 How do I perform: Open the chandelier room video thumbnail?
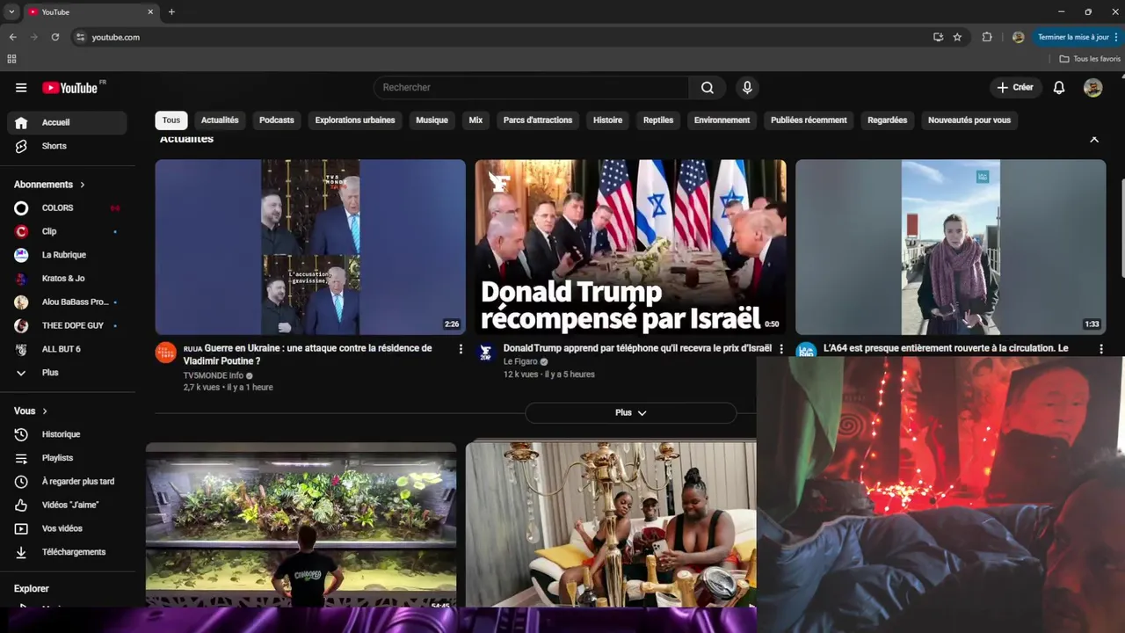tap(611, 525)
